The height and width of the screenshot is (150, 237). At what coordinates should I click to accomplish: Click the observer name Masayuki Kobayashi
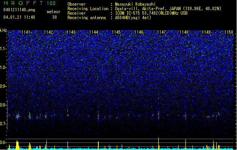[x=135, y=4]
